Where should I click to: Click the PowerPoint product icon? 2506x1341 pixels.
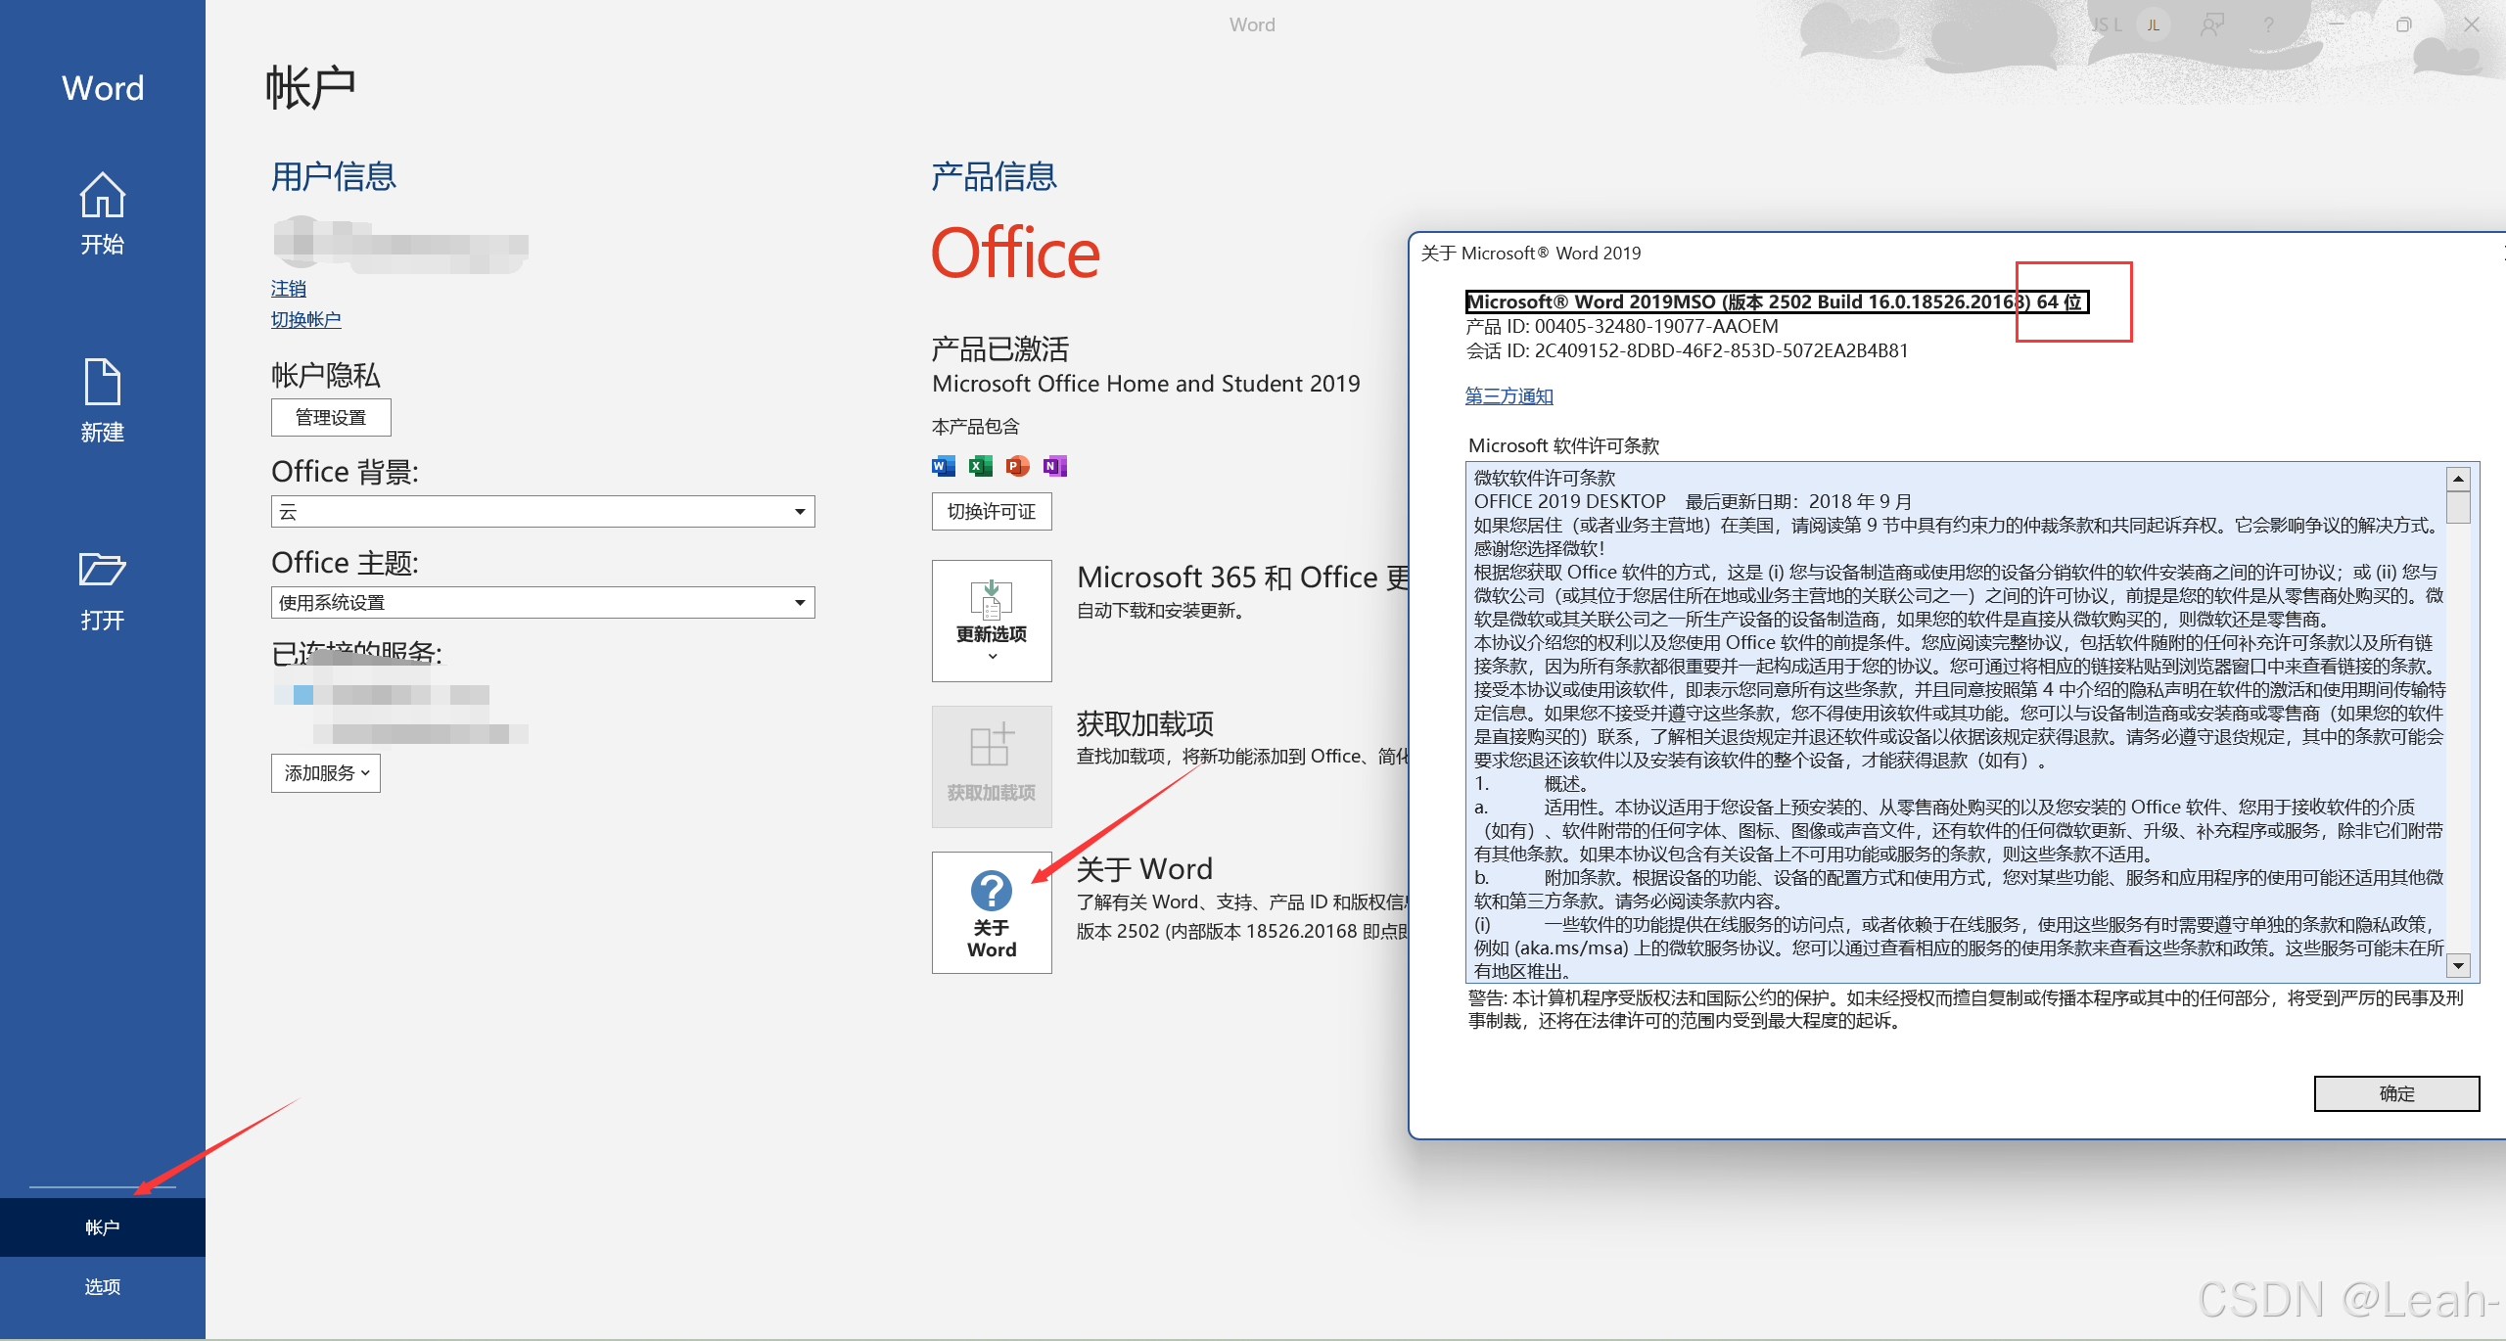pyautogui.click(x=1017, y=466)
